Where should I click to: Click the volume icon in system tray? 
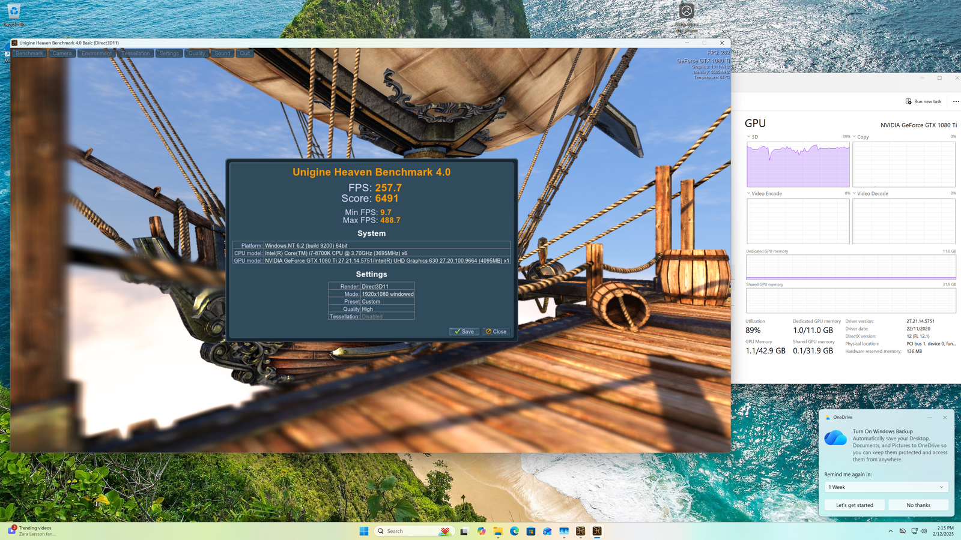[x=924, y=531]
